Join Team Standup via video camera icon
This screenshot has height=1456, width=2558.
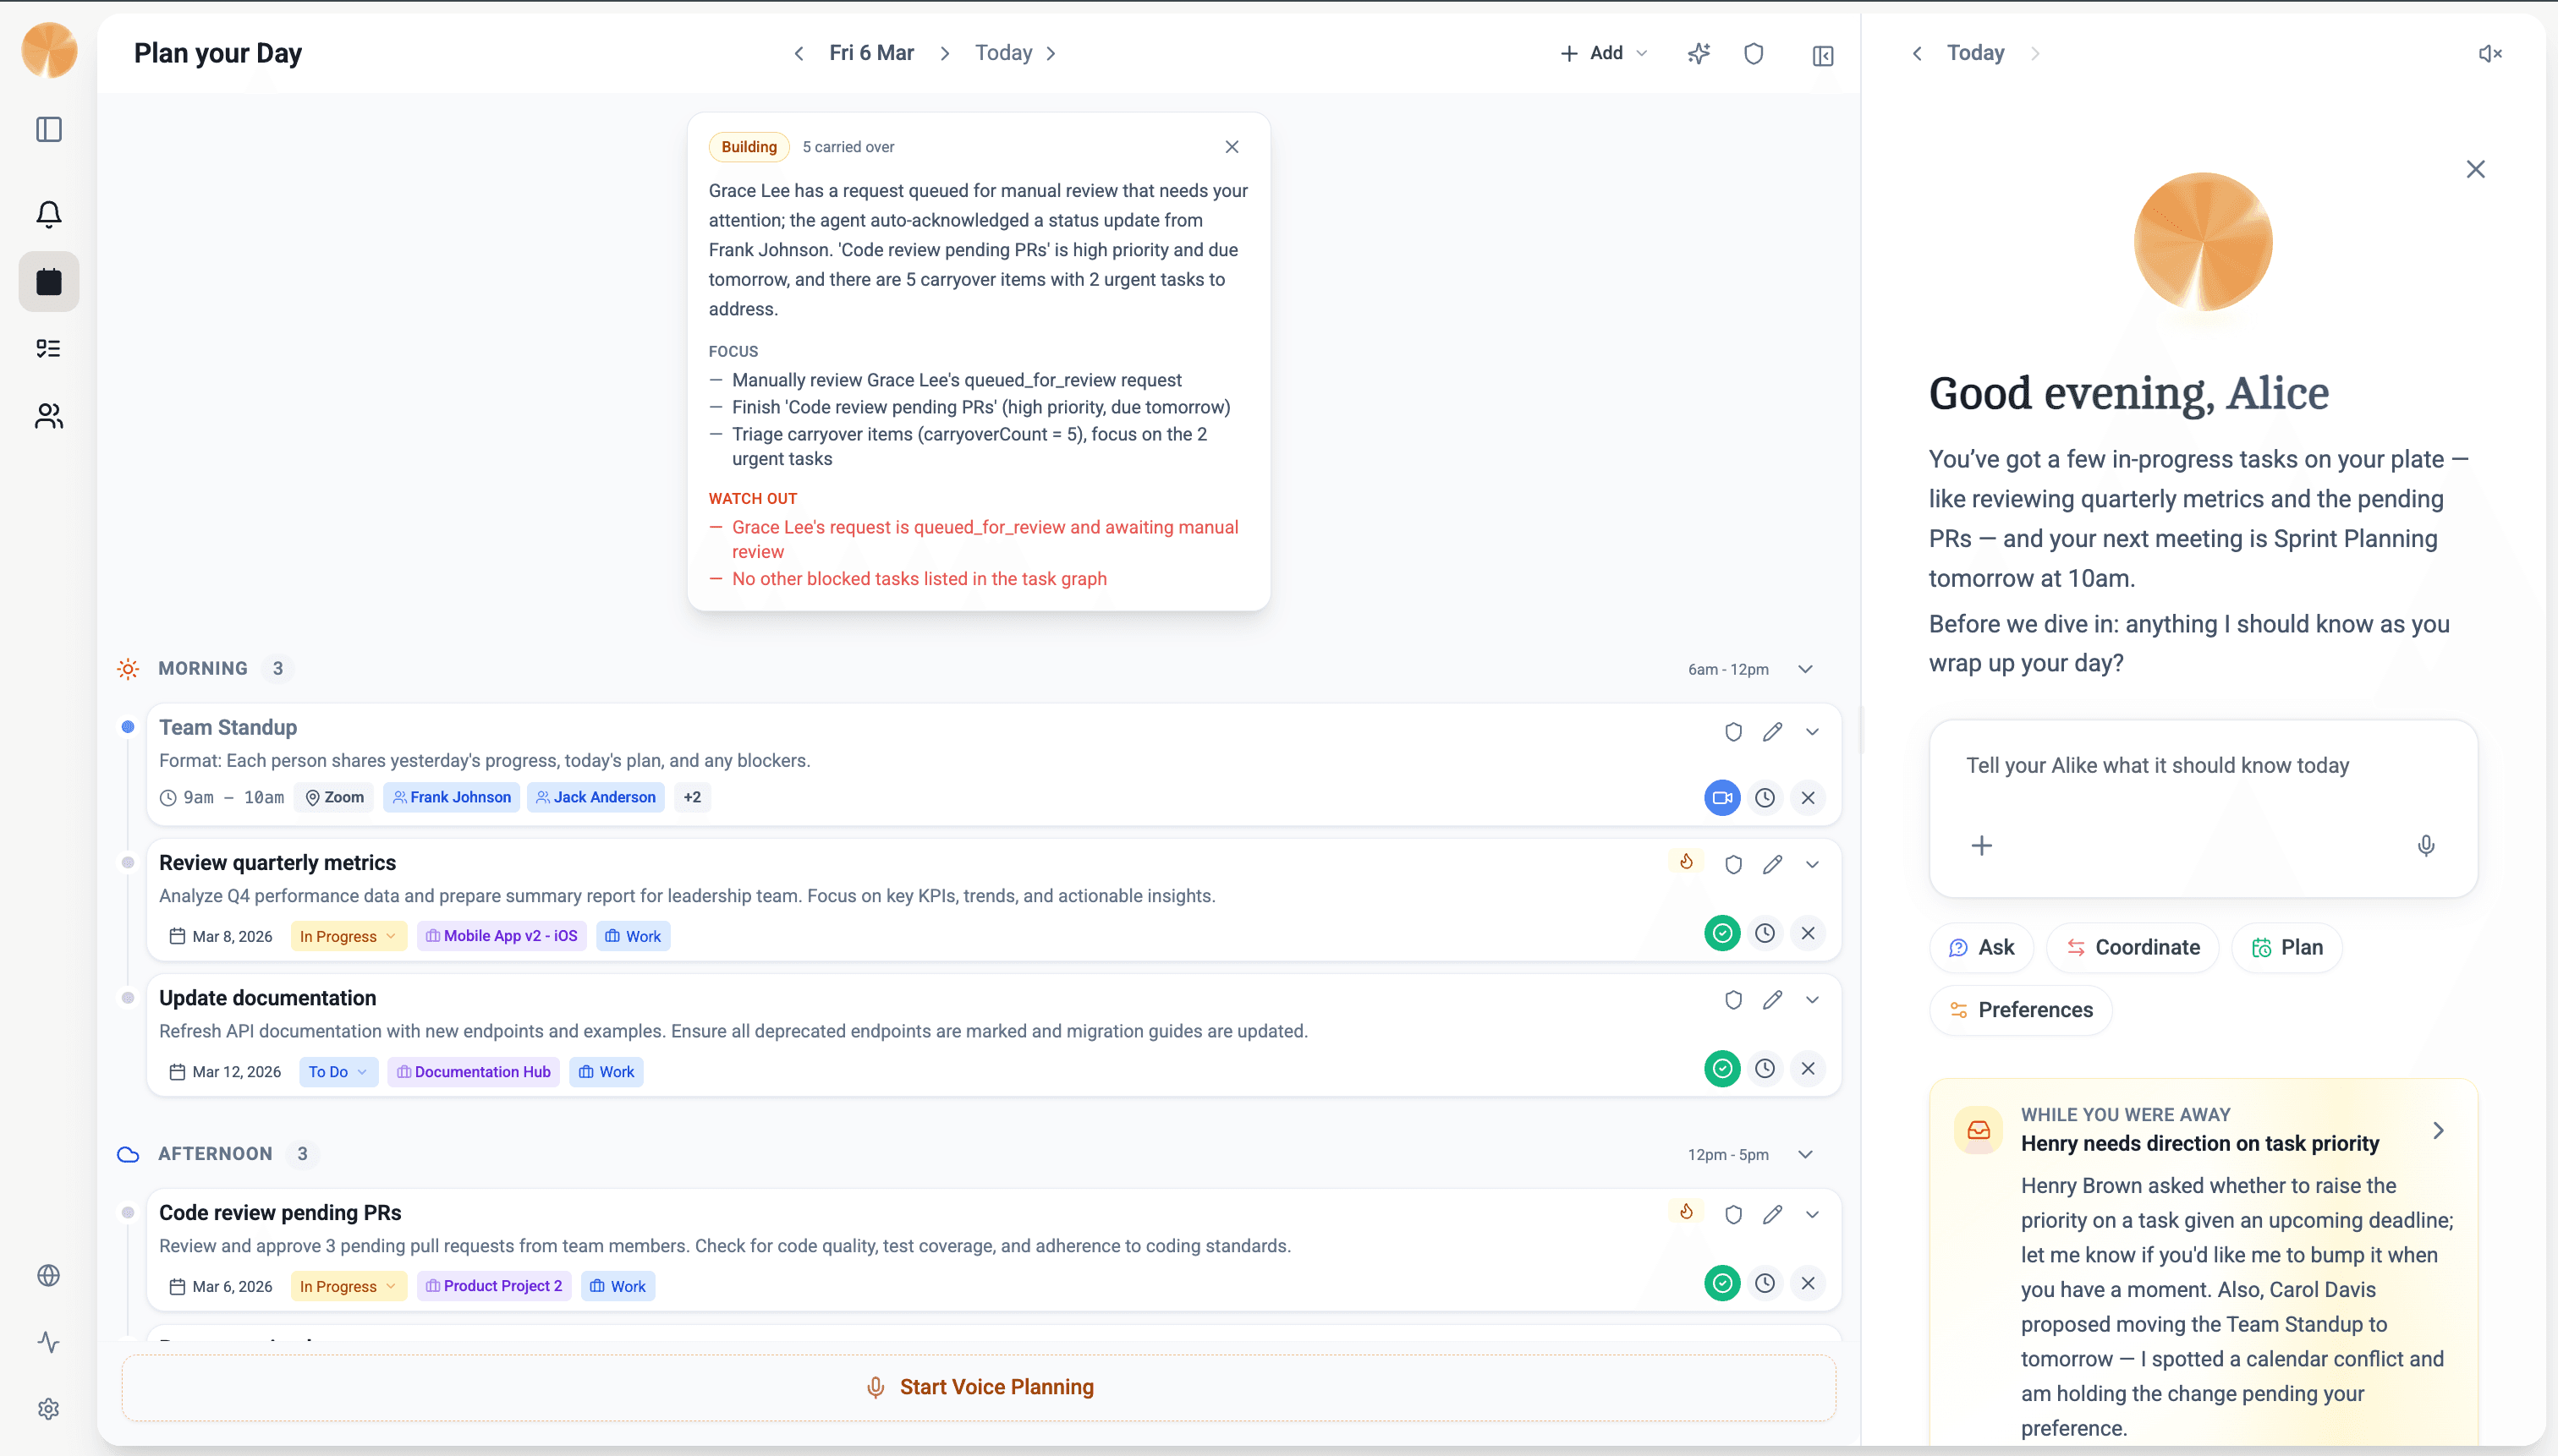1721,798
